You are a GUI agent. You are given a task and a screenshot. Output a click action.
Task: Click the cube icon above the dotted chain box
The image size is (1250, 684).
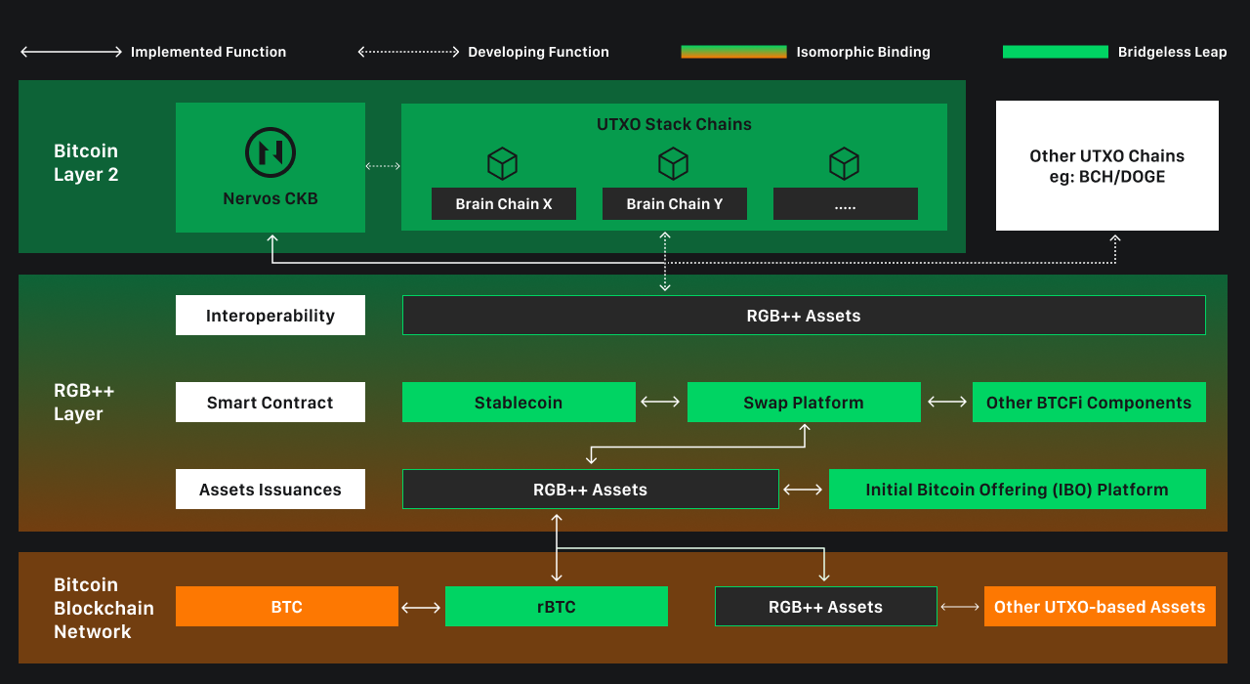tap(844, 163)
